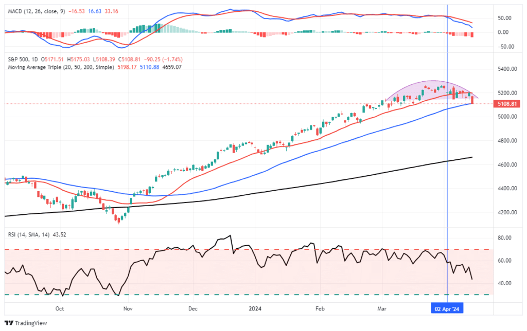Click the high price H5175.03
Screen dimensions: 527x331
coord(78,60)
